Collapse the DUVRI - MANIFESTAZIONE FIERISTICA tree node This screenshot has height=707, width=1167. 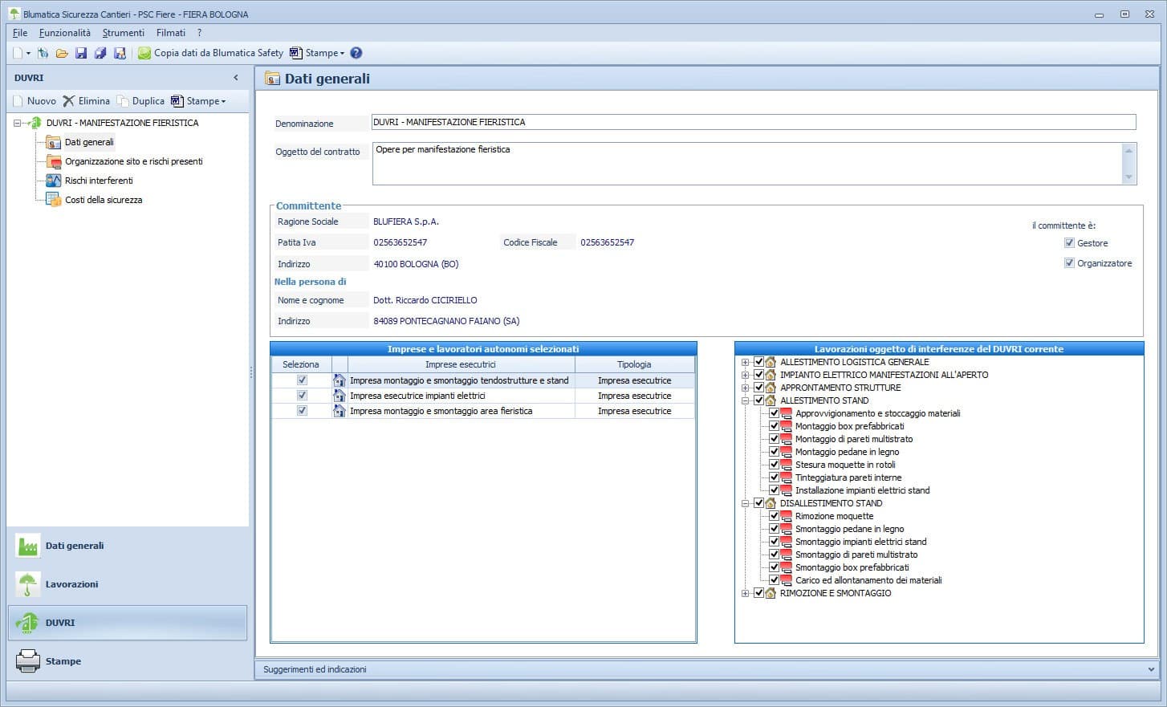coord(18,124)
